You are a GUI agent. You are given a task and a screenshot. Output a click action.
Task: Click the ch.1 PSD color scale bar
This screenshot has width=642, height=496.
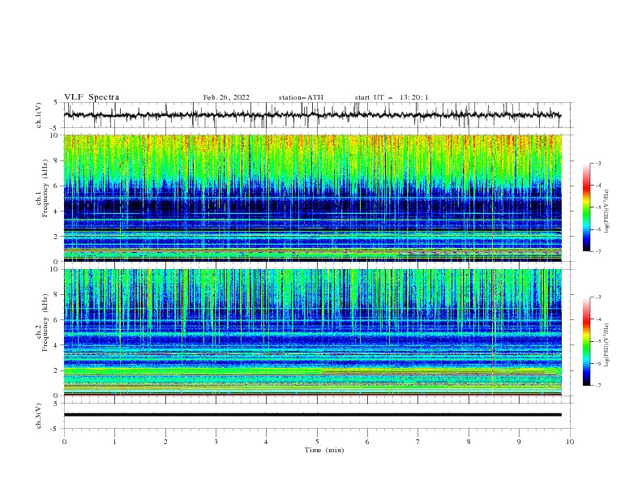pos(586,207)
